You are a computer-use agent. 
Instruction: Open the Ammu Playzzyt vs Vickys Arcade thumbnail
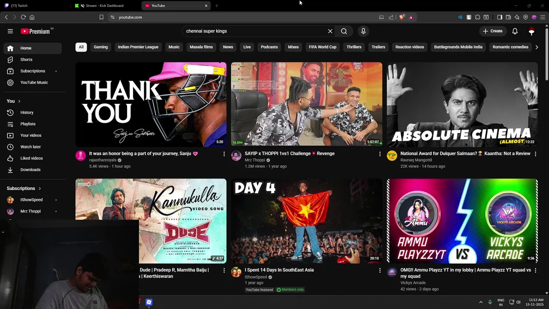coord(462,221)
